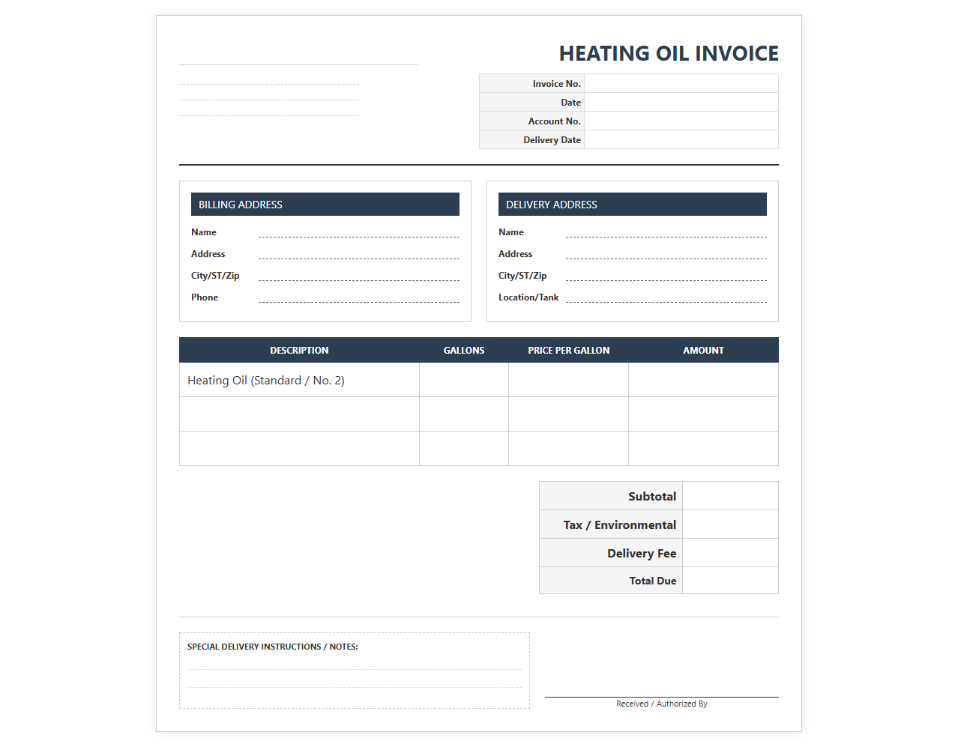Click the Account No. value field
This screenshot has width=958, height=747.
coord(681,121)
